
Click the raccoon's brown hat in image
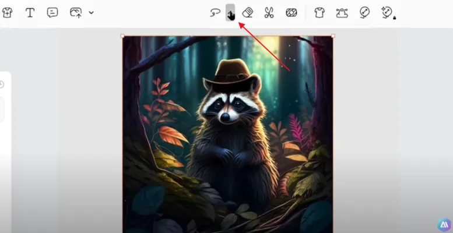(x=231, y=72)
